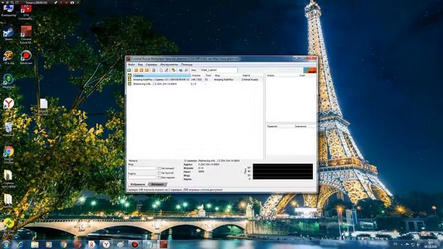The image size is (443, 249).
Task: Open Yandex Browser Y icon in taskbar
Action: (x=106, y=244)
